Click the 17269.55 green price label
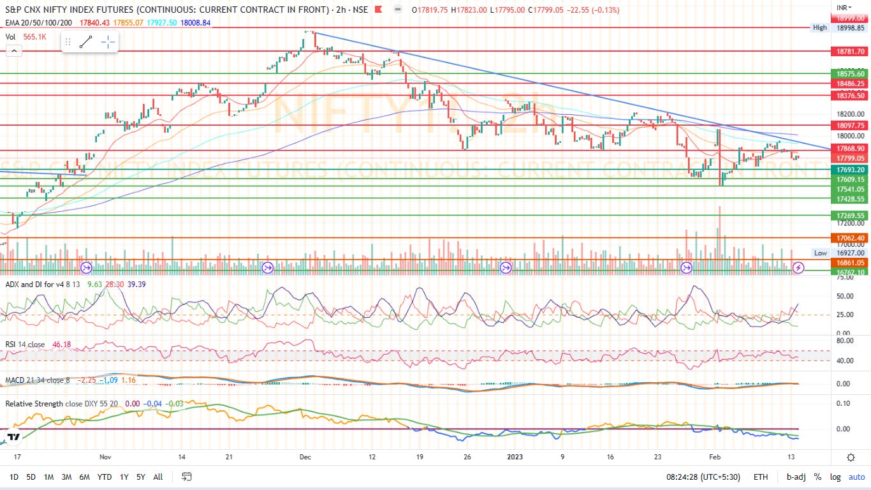This screenshot has height=490, width=871. point(850,216)
